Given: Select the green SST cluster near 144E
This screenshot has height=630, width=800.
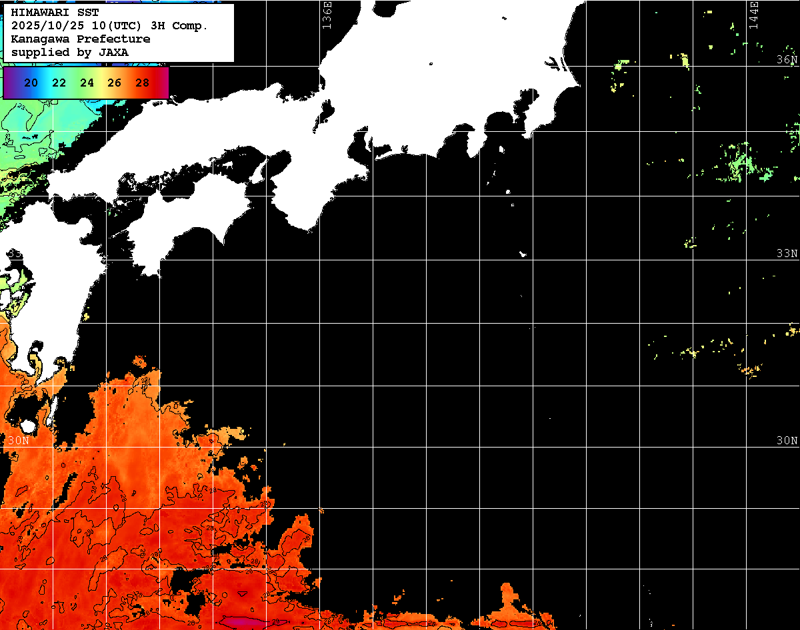Looking at the screenshot, I should (739, 163).
